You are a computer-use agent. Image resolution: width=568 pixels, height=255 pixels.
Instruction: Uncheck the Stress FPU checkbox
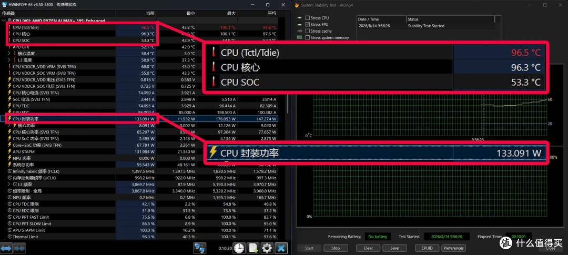[308, 24]
